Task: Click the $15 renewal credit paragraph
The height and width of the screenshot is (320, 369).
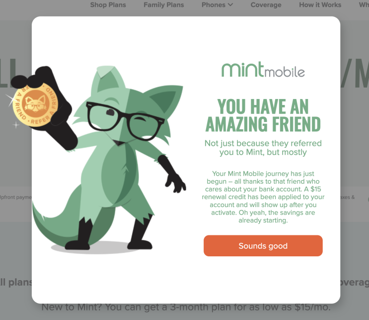Action: tap(263, 197)
